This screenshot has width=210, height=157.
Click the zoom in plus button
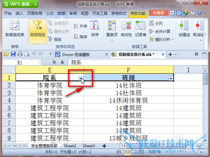pyautogui.click(x=201, y=152)
